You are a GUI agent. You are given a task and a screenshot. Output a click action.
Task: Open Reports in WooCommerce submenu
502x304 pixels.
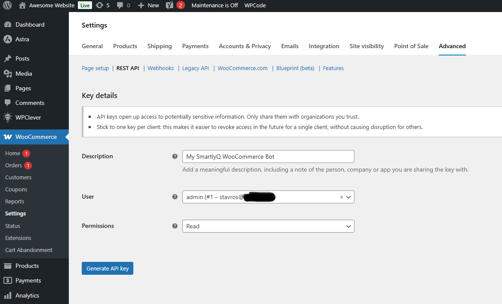14,202
